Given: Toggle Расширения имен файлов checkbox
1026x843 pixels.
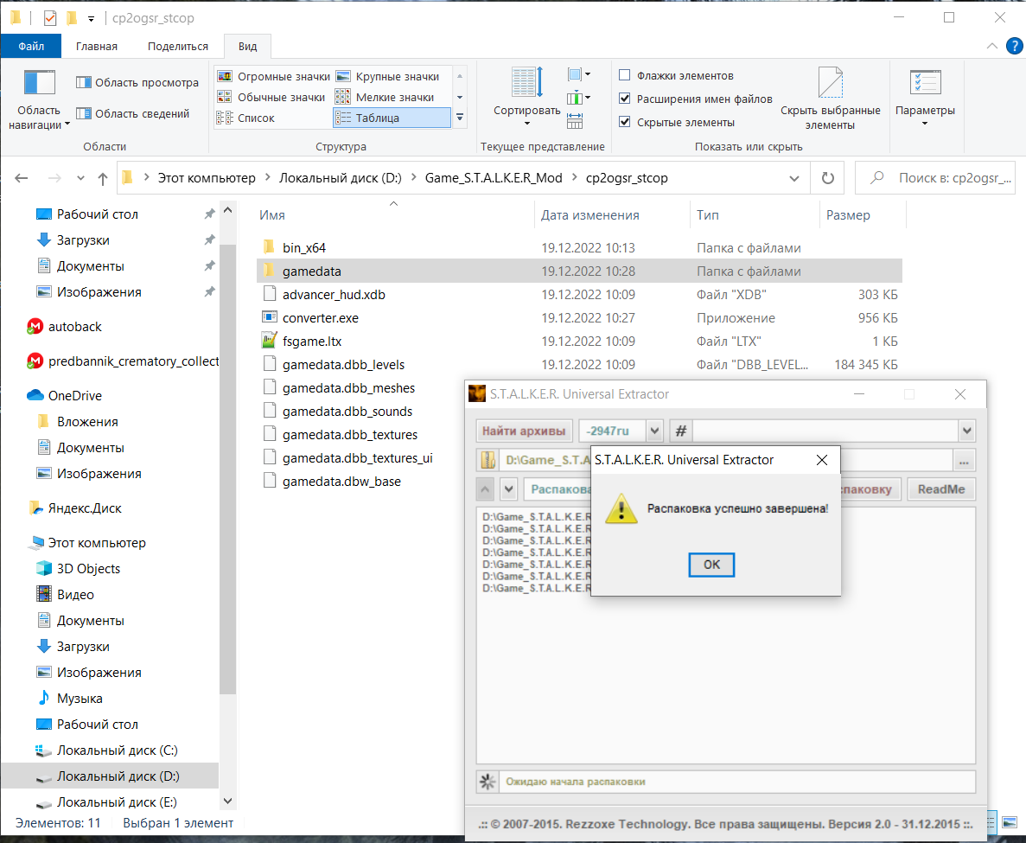Looking at the screenshot, I should click(x=625, y=99).
